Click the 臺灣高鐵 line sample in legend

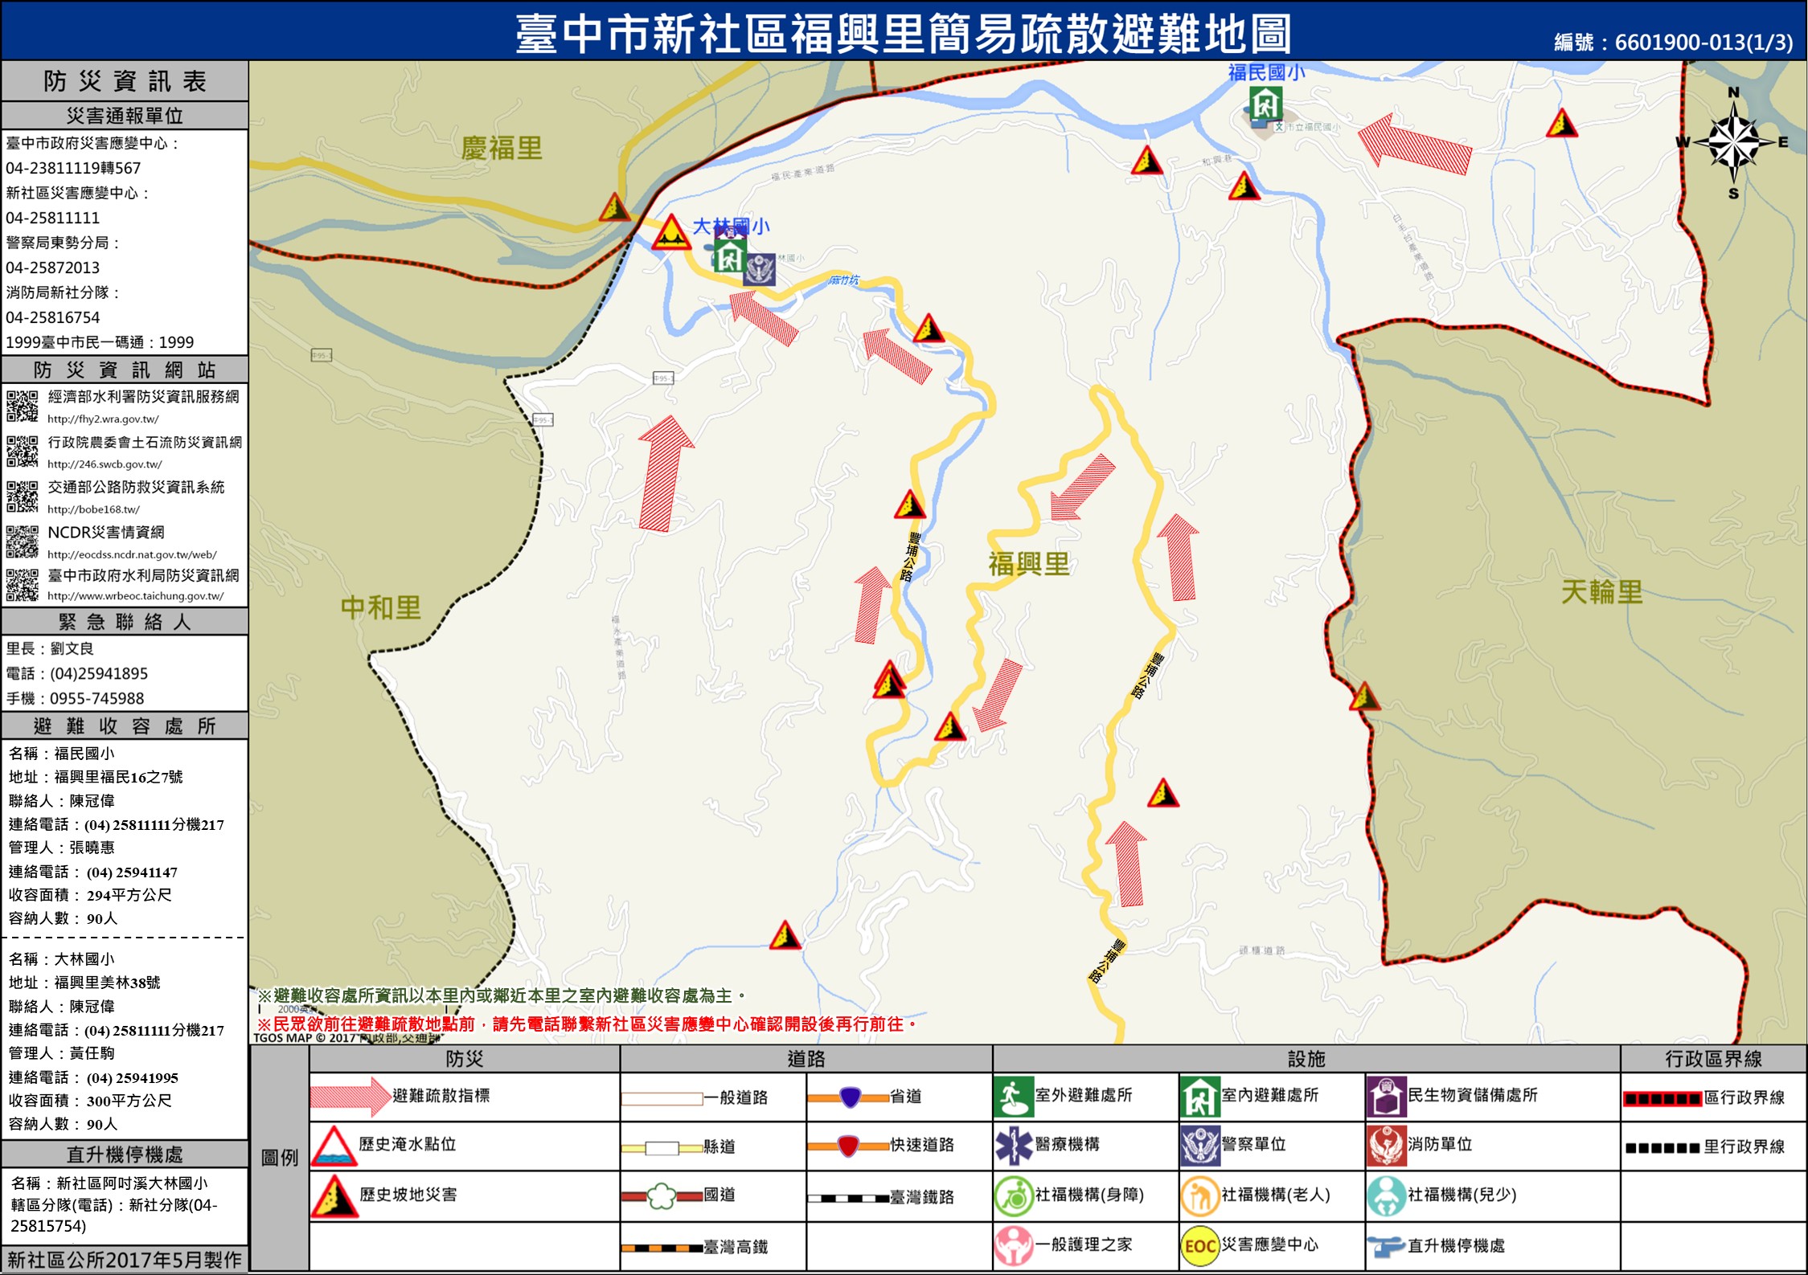662,1248
